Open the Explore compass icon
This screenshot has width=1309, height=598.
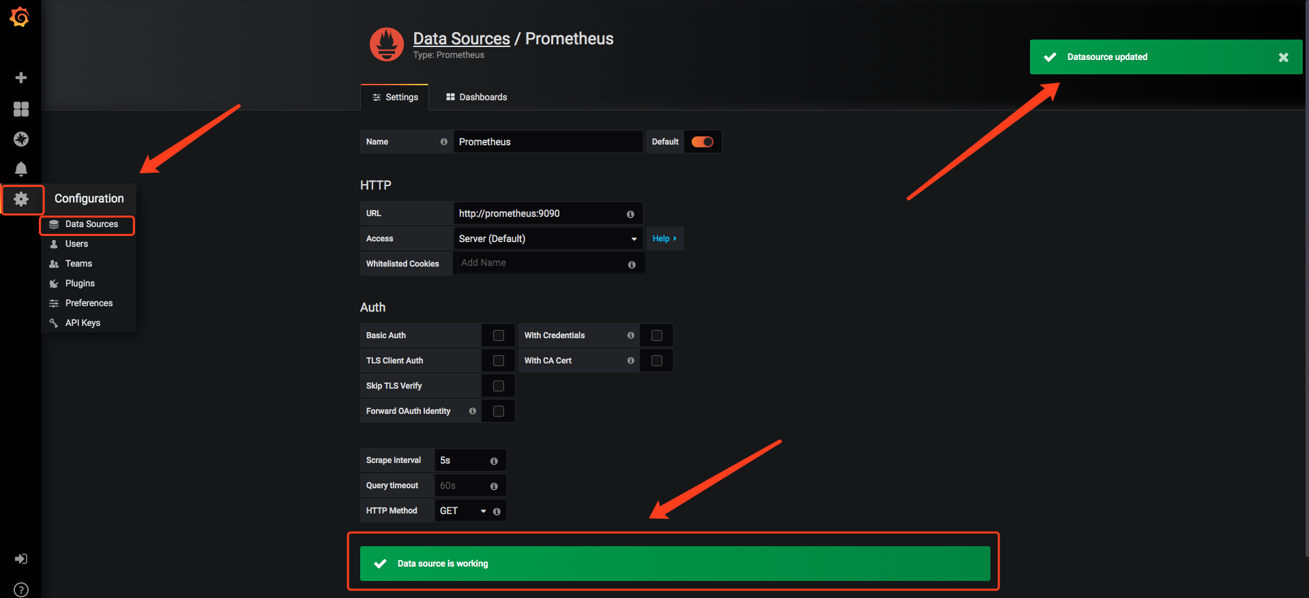(21, 139)
